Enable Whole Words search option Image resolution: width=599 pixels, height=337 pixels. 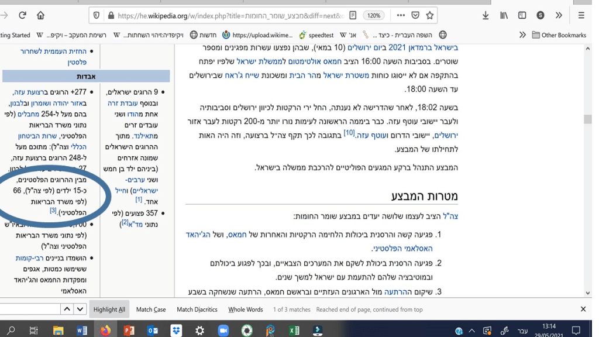pos(245,310)
